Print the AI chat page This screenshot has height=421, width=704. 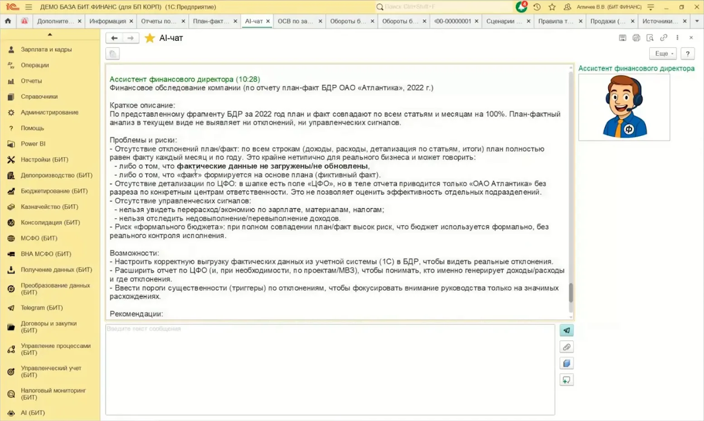point(636,38)
